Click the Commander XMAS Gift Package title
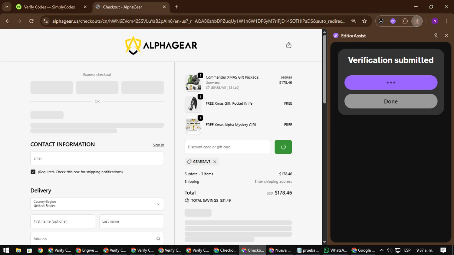454x255 pixels. click(232, 77)
